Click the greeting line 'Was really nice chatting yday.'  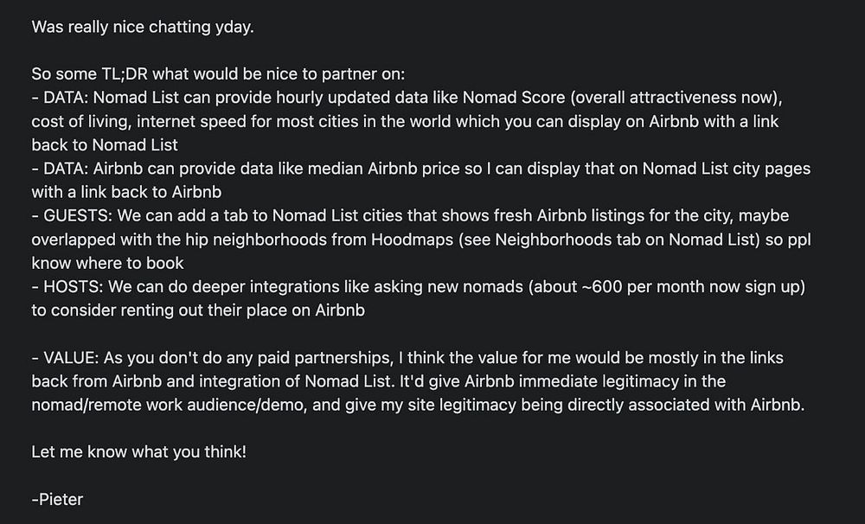[143, 27]
